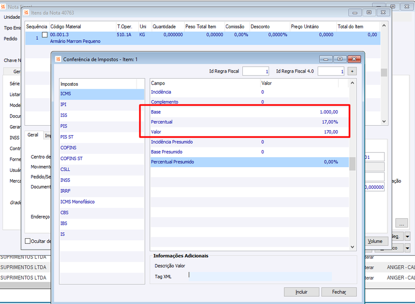415x304 pixels.
Task: Select the Geral tab in Itens window
Action: [x=33, y=135]
